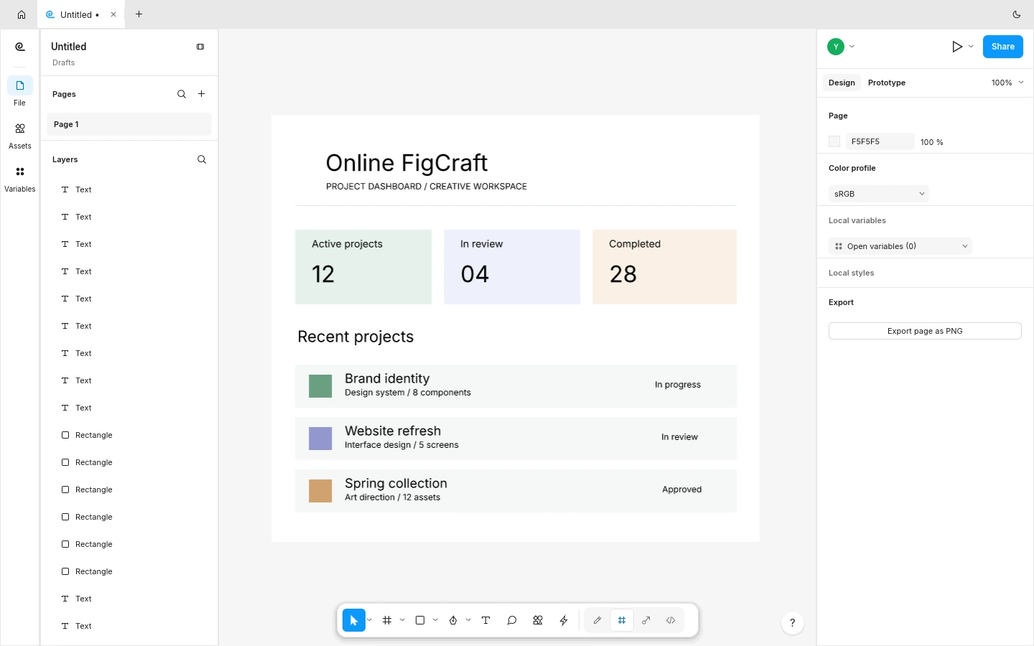Open the help question mark button

(x=793, y=622)
